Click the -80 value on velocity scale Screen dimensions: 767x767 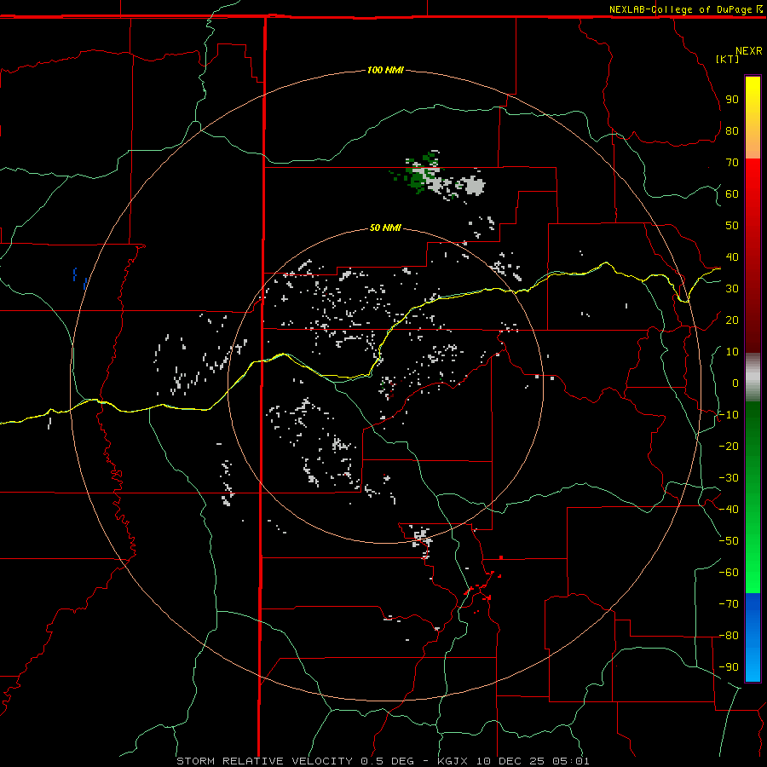(x=729, y=636)
